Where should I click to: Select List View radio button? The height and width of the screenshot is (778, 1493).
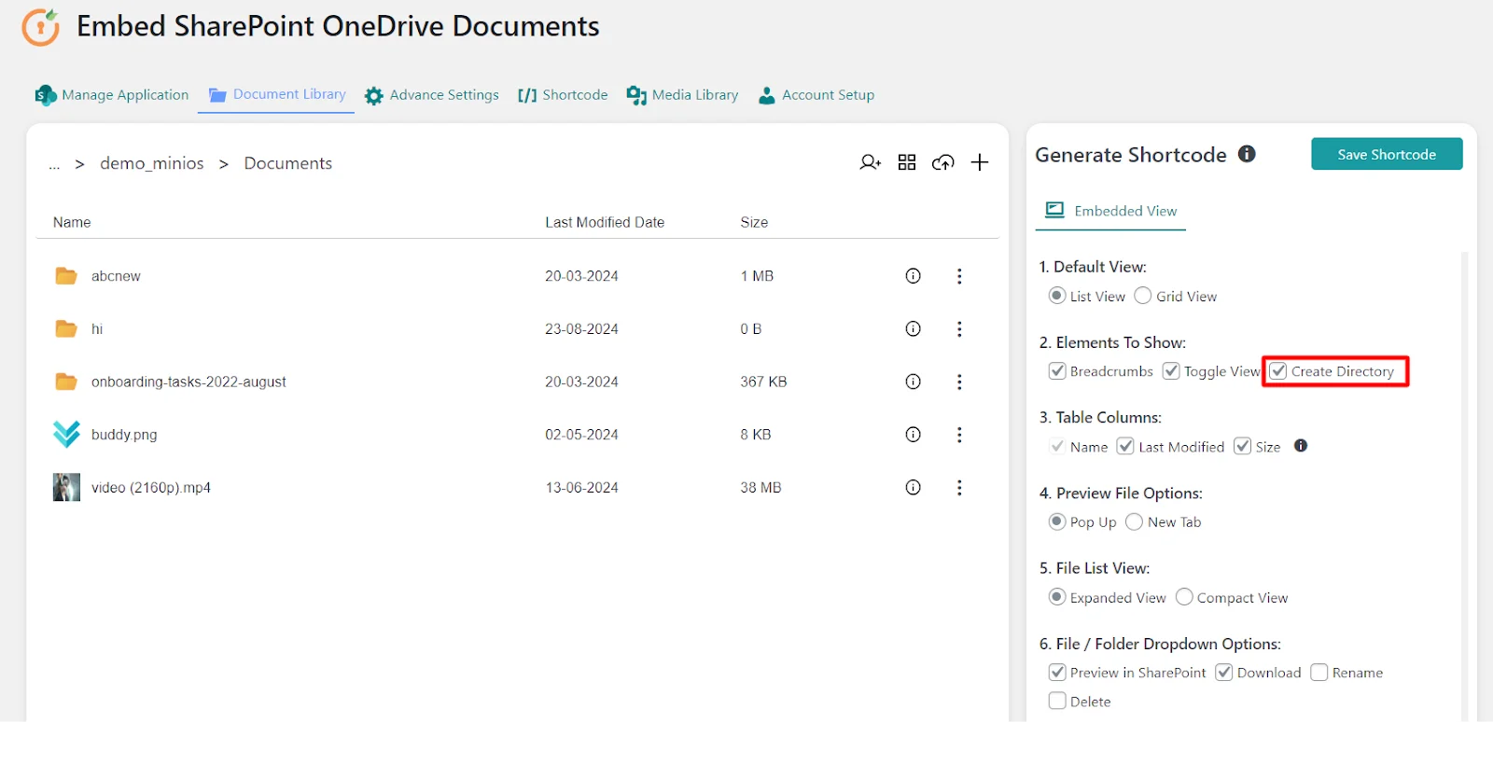point(1057,296)
